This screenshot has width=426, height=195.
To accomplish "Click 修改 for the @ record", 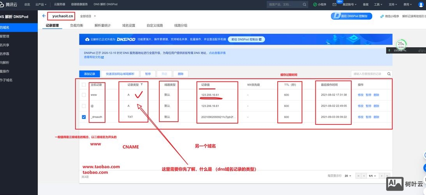I will pyautogui.click(x=361, y=106).
